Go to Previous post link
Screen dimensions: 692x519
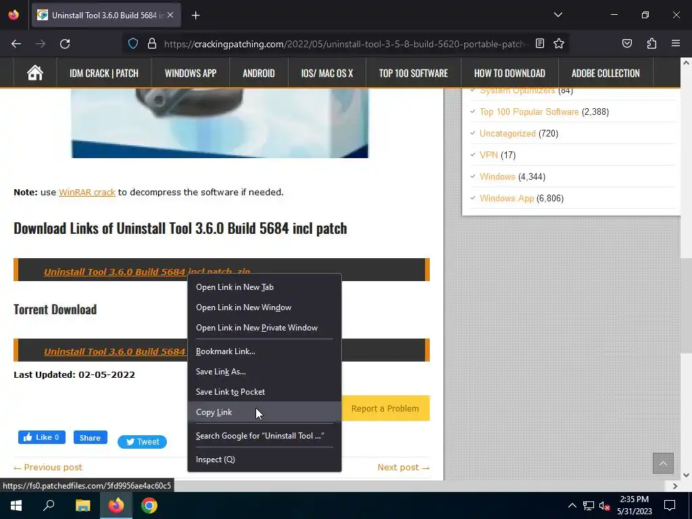[x=48, y=468]
